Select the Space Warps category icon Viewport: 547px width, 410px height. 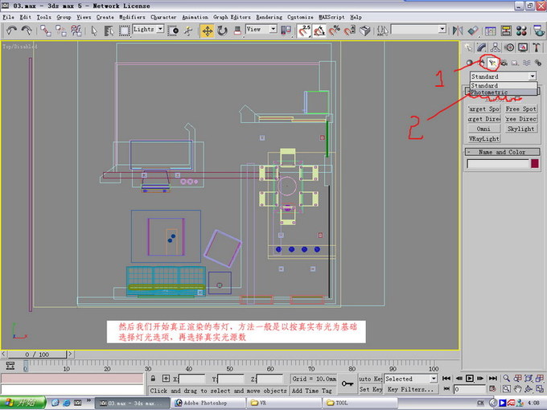(x=526, y=63)
